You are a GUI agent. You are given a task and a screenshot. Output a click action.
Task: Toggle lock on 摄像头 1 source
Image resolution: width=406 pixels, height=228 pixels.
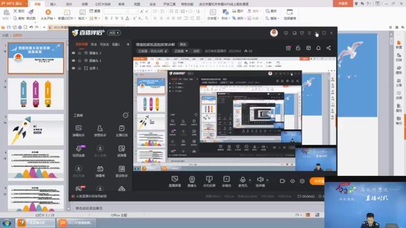coord(80,60)
